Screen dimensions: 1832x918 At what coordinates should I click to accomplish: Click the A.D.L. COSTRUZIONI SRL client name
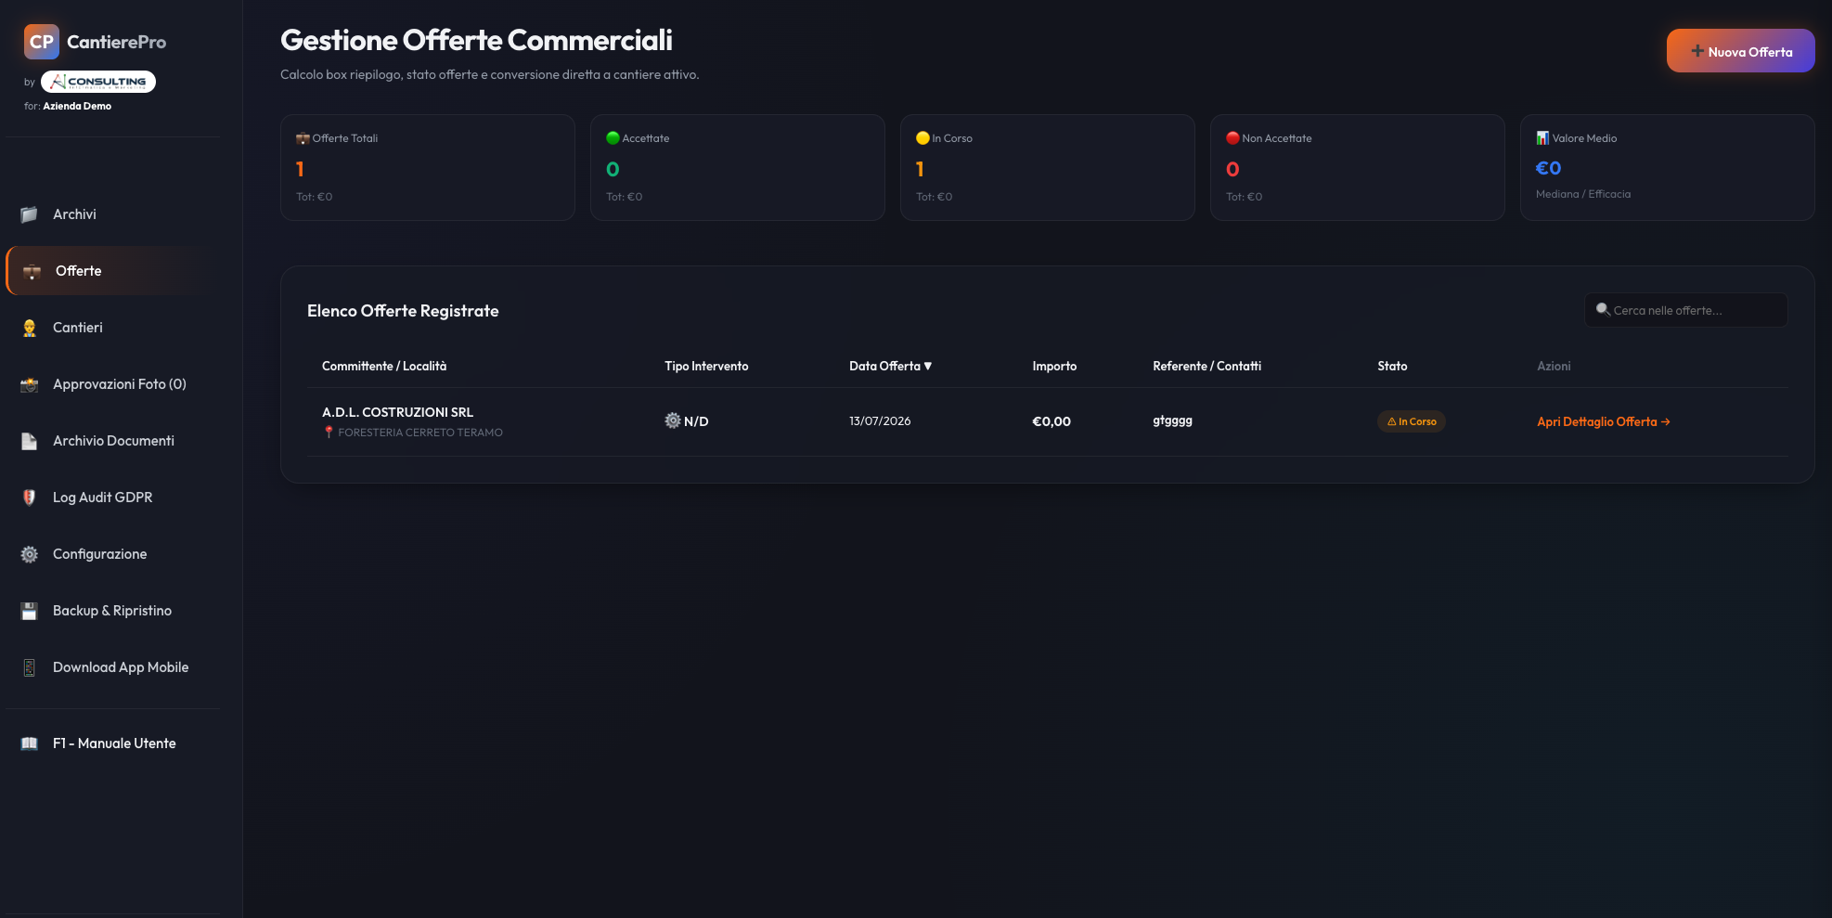397,412
